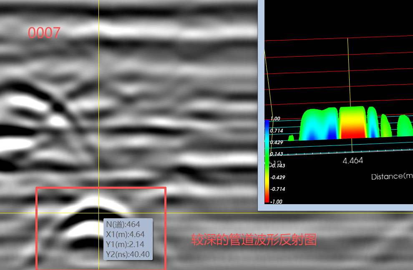
Task: Click the -0.714 orange color scale label
Action: (278, 189)
